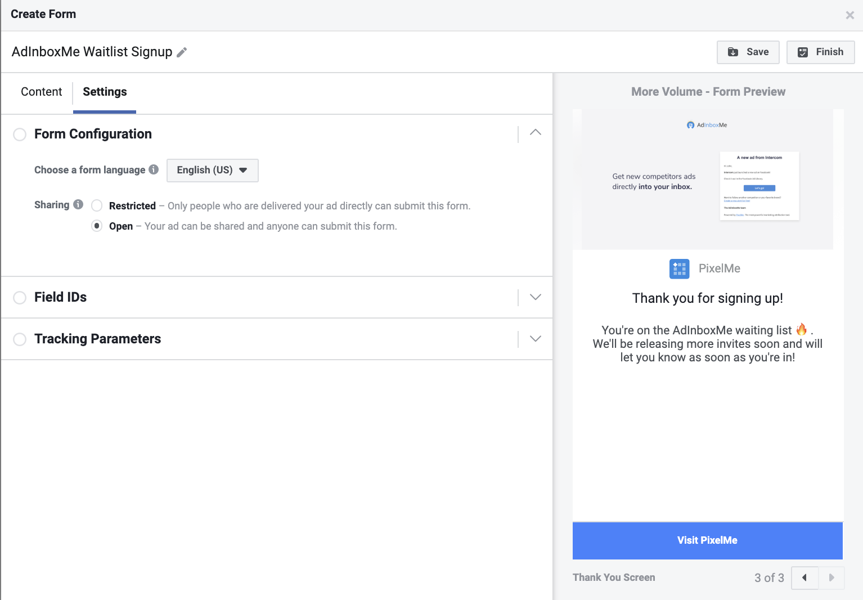Click the Field IDs heading
This screenshot has height=600, width=863.
click(60, 297)
